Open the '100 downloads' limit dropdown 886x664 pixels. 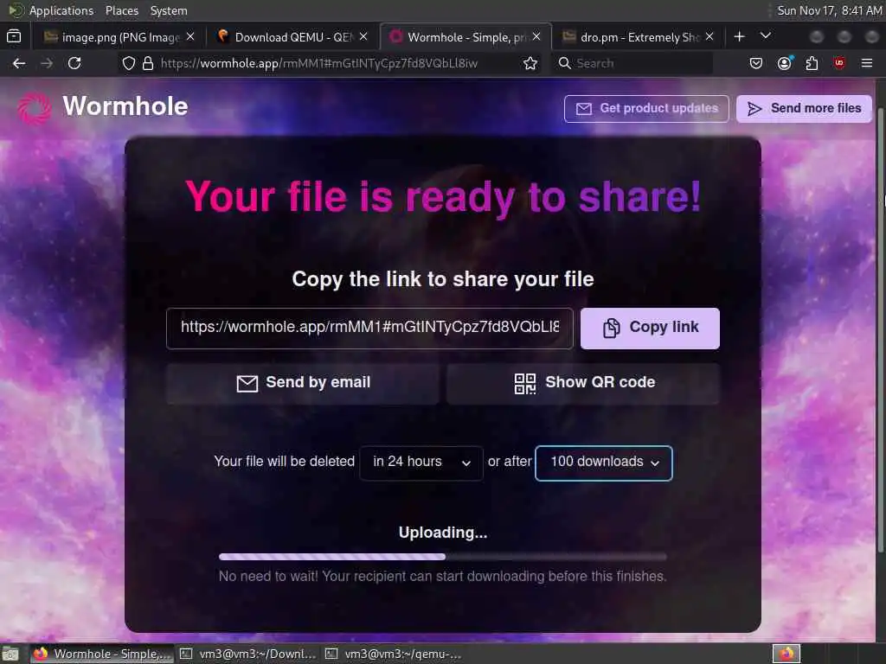[x=603, y=463]
